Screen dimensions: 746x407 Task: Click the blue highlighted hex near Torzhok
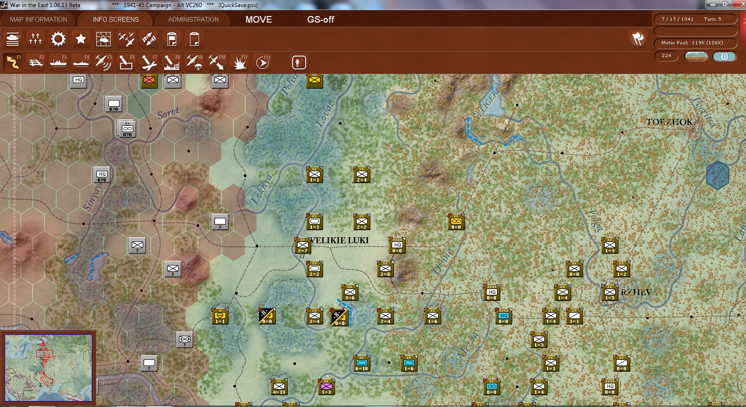(x=717, y=175)
